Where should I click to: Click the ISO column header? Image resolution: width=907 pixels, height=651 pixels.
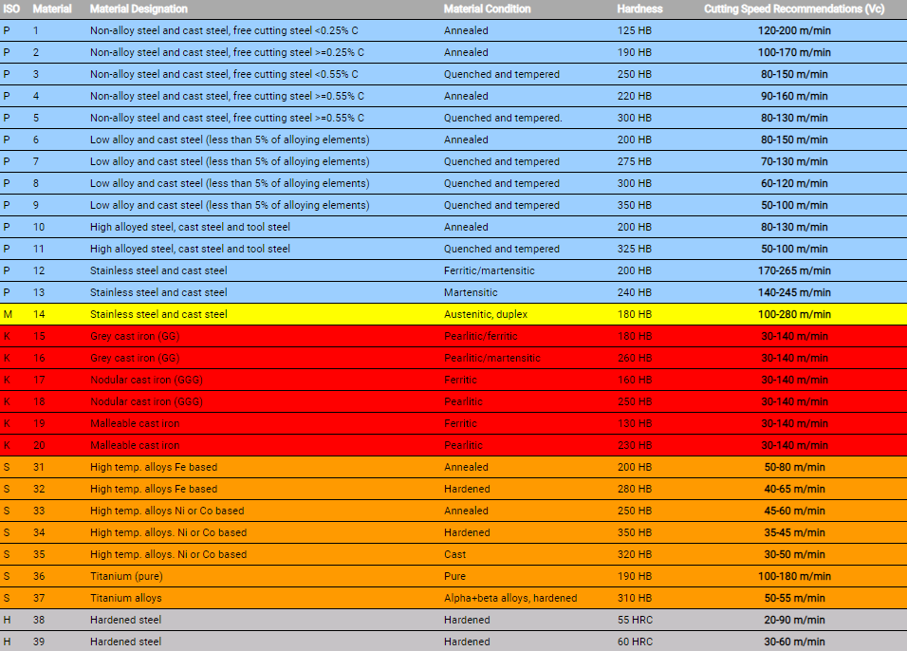(x=11, y=9)
